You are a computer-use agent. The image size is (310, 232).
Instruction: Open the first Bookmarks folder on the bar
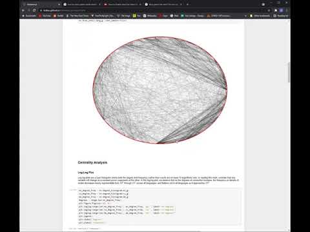(29, 15)
